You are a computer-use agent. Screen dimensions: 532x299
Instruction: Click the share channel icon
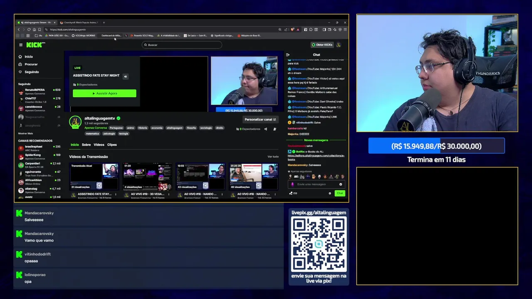click(x=266, y=129)
